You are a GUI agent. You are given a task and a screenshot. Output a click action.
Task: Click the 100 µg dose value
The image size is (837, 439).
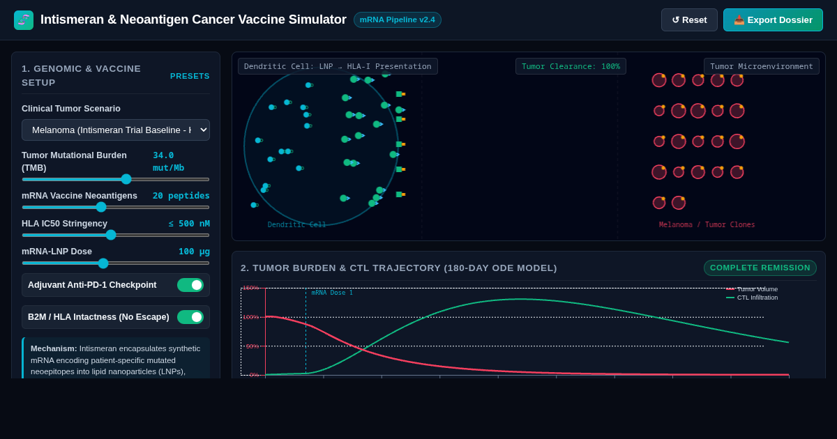coord(194,252)
